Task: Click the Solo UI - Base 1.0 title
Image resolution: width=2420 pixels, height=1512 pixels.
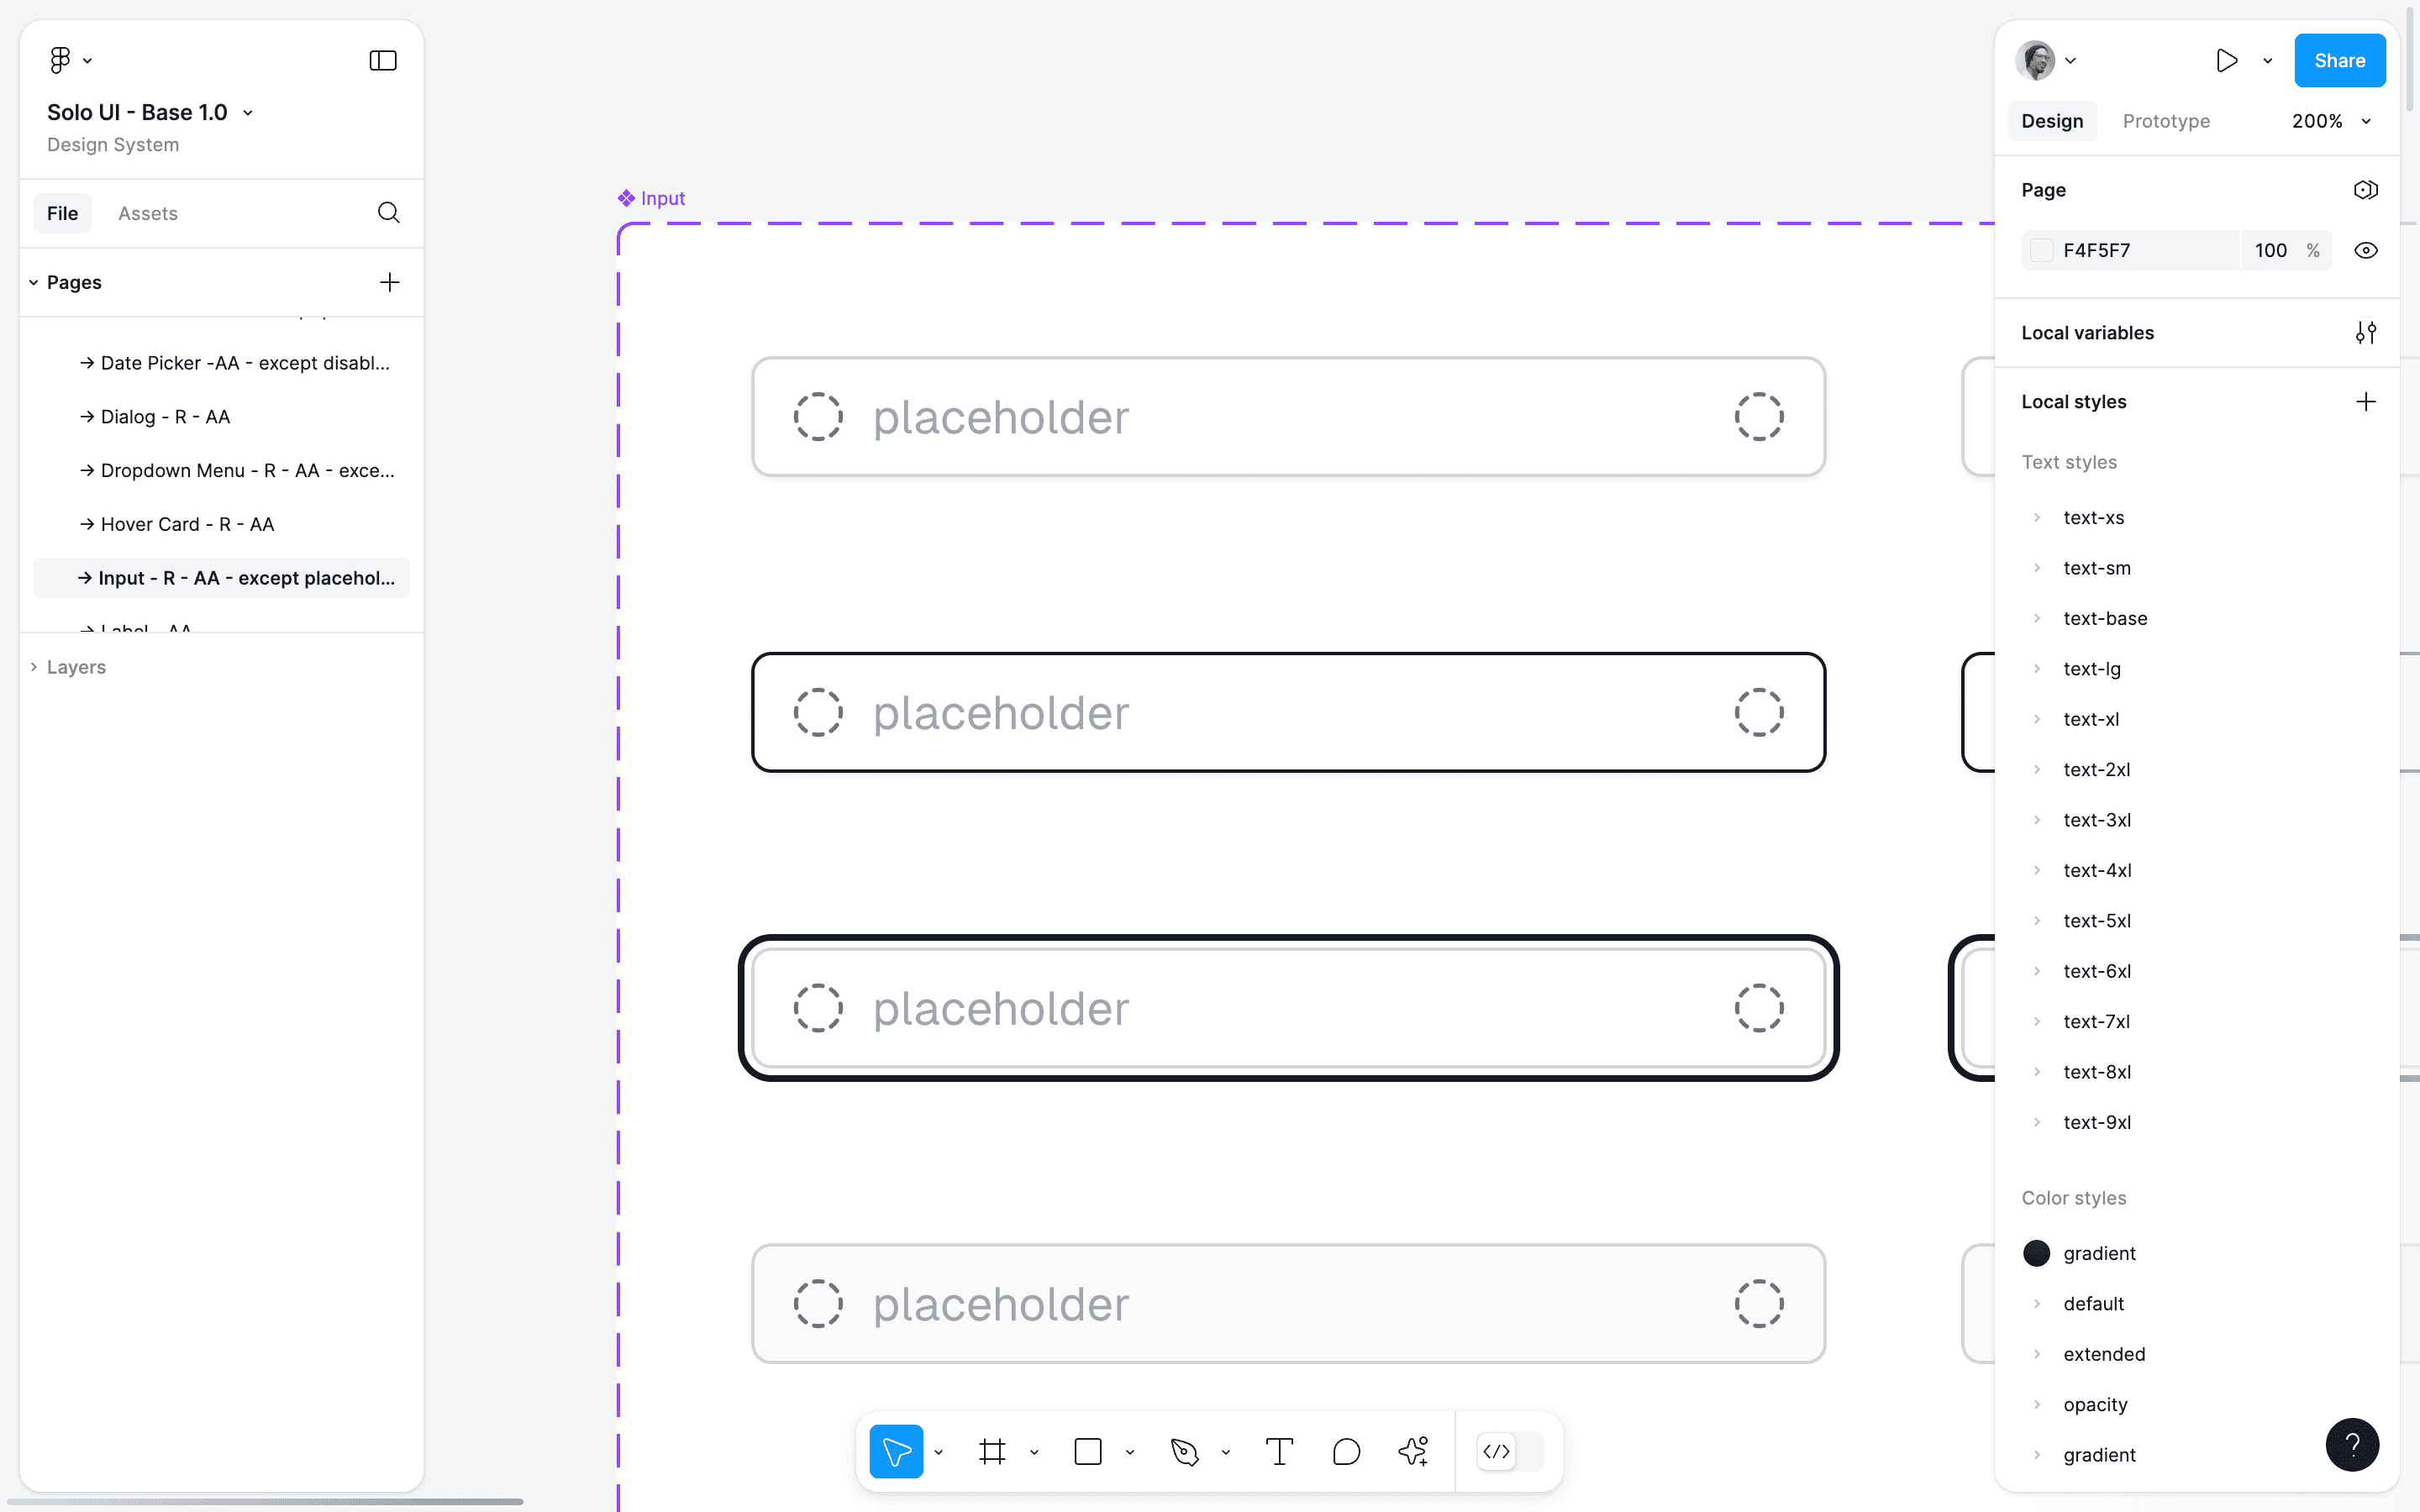Action: 137,113
